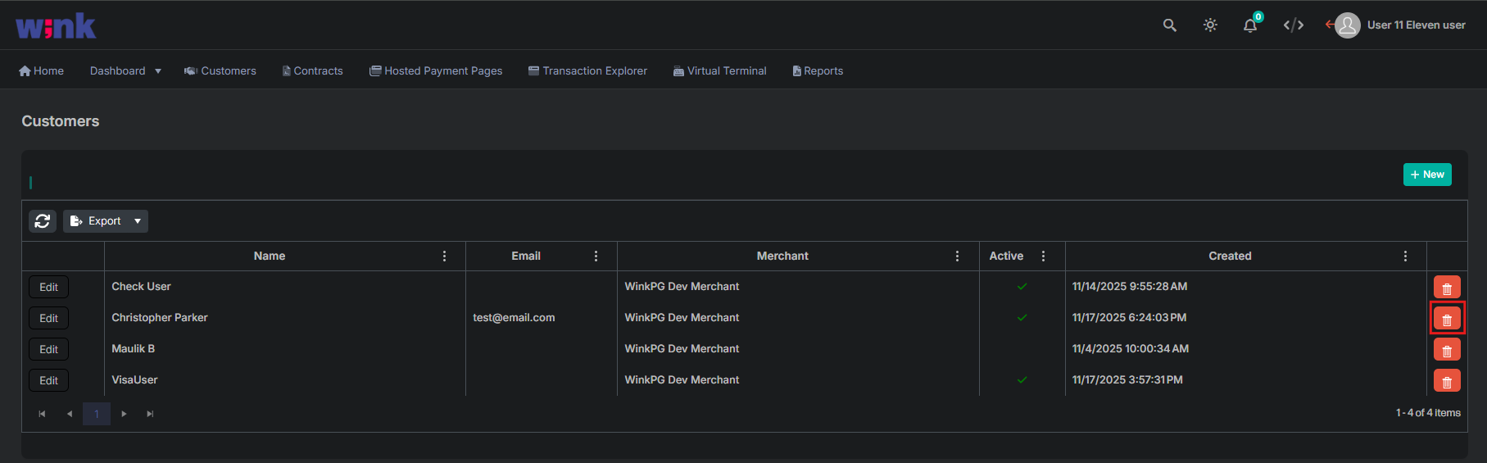Viewport: 1487px width, 463px height.
Task: Open Virtual Terminal
Action: [720, 71]
